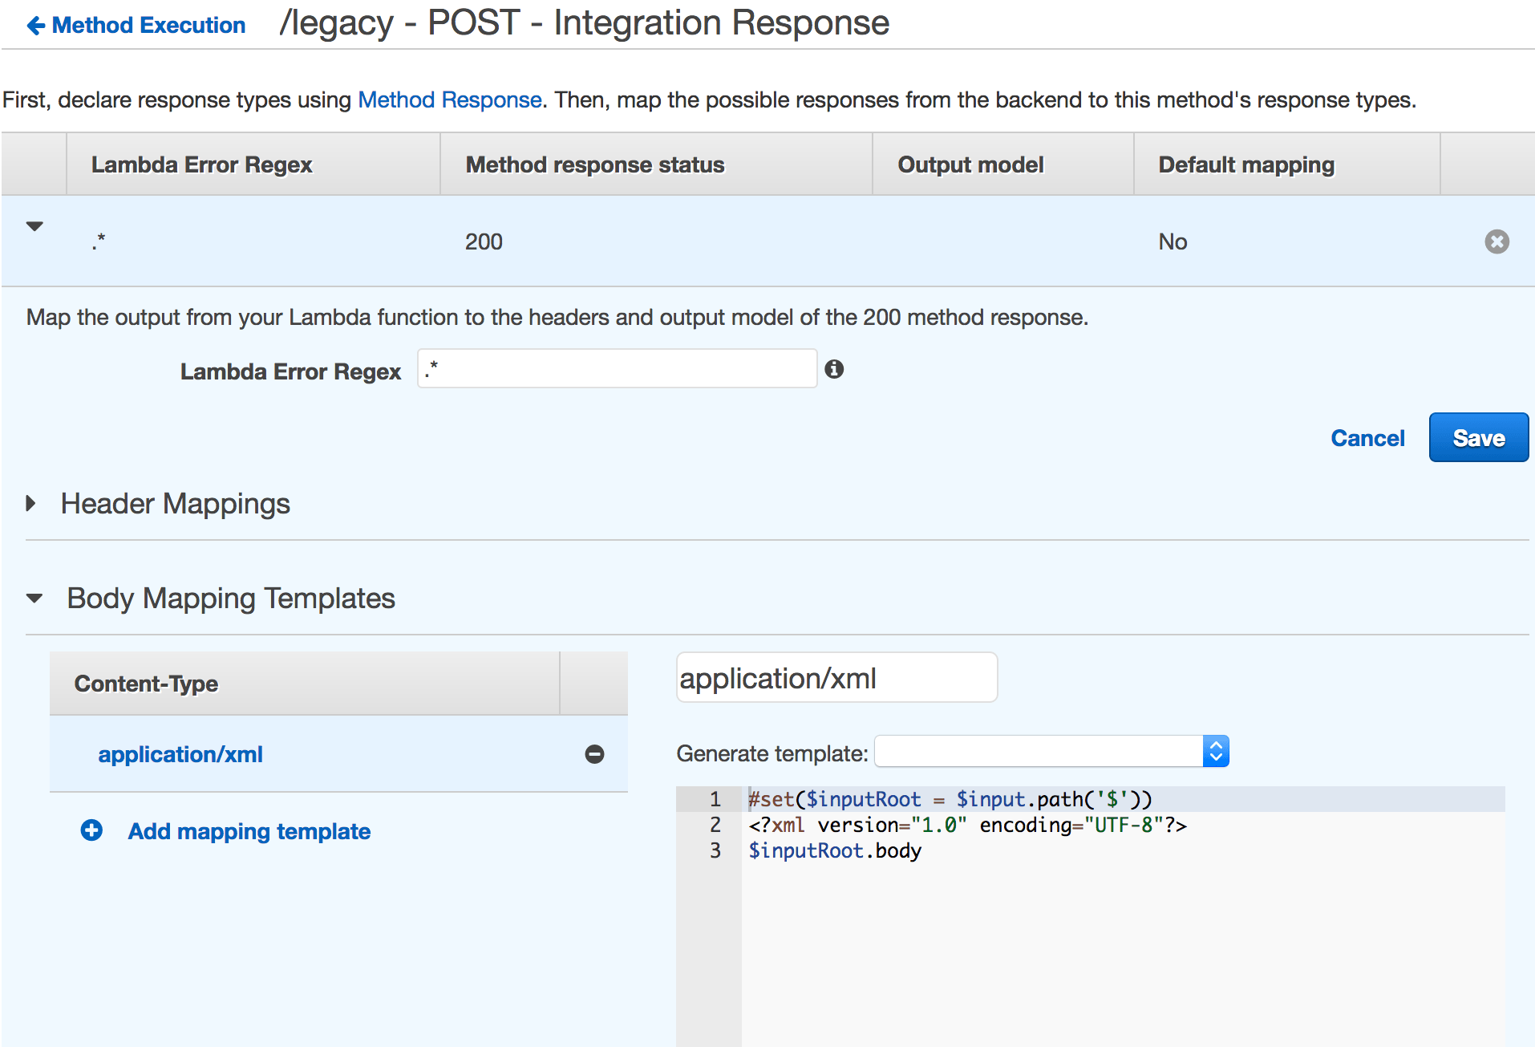
Task: Click the Lambda Error Regex info icon
Action: coord(834,369)
